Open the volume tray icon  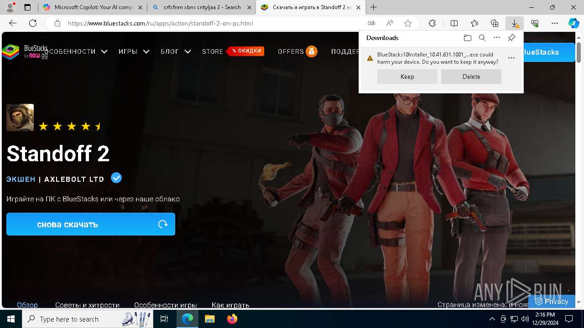[525, 319]
